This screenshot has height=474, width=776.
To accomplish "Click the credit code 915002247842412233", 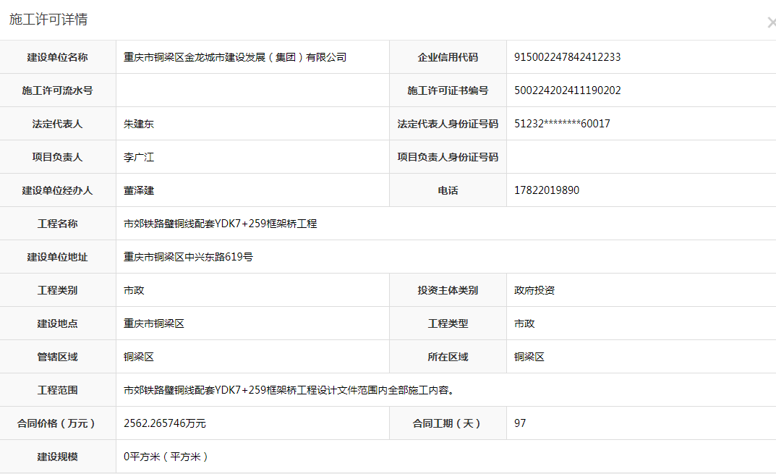I will pyautogui.click(x=567, y=57).
